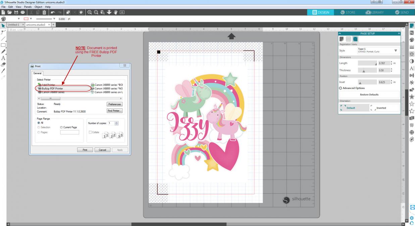Open the line style dropdown arrow

pyautogui.click(x=54, y=19)
